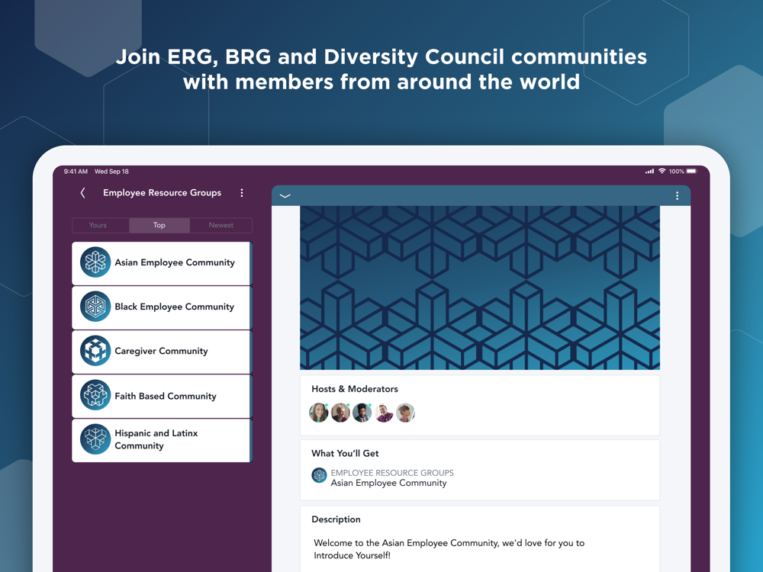Collapse the detail panel with the down chevron
763x572 pixels.
pyautogui.click(x=285, y=196)
